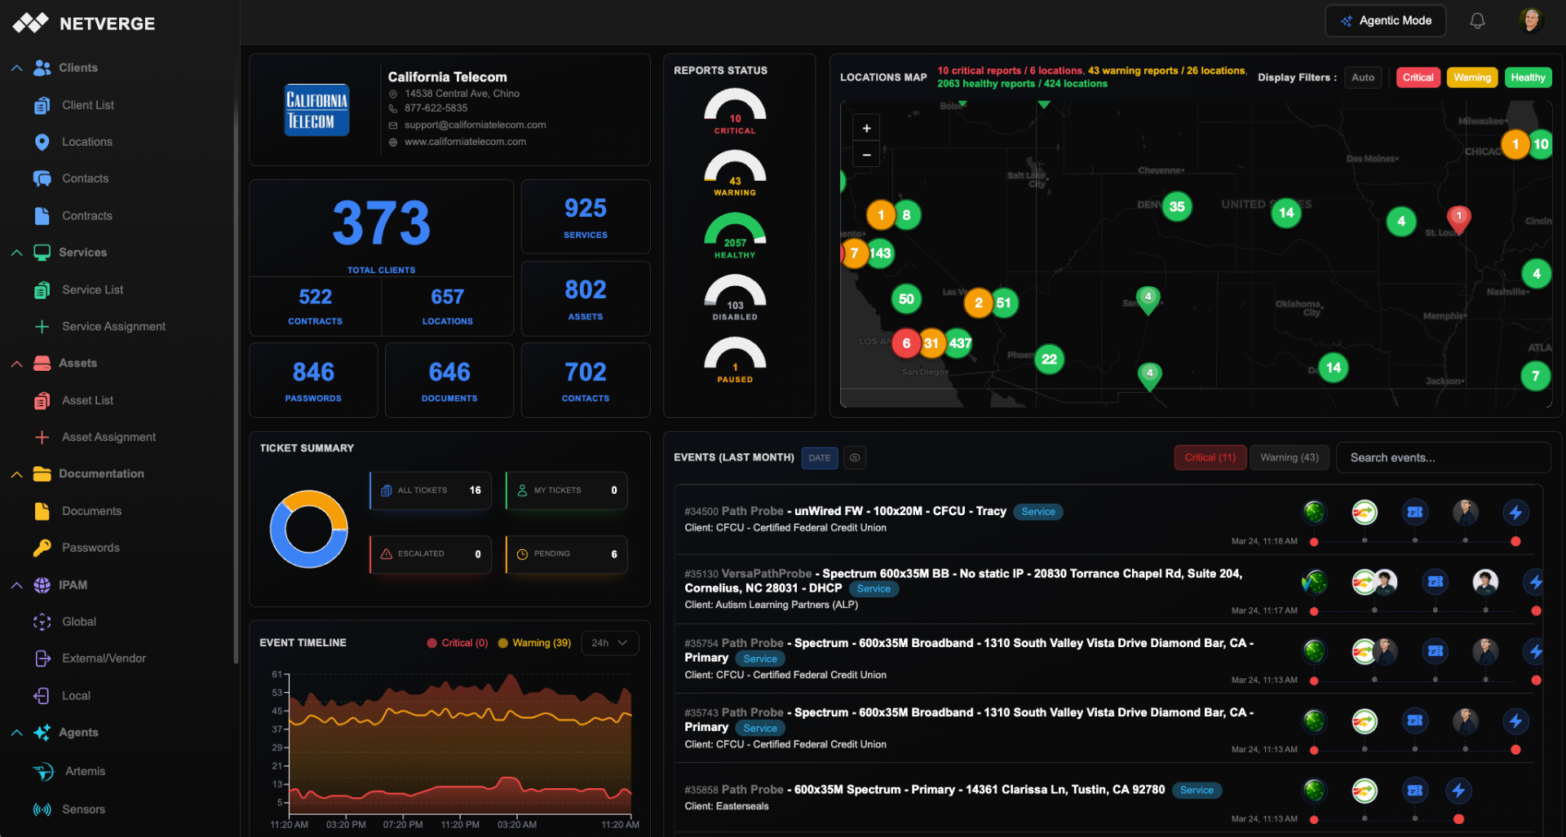The width and height of the screenshot is (1566, 837).
Task: Open the 24h timeline range dropdown
Action: [x=609, y=643]
